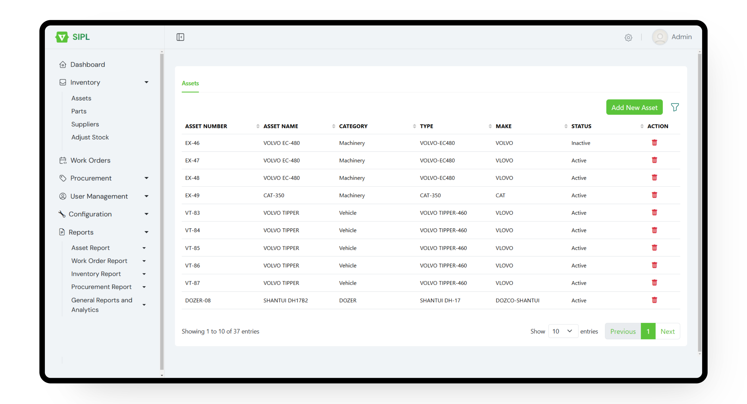747x404 pixels.
Task: Delete asset EX-46 using its trash icon
Action: pyautogui.click(x=655, y=143)
